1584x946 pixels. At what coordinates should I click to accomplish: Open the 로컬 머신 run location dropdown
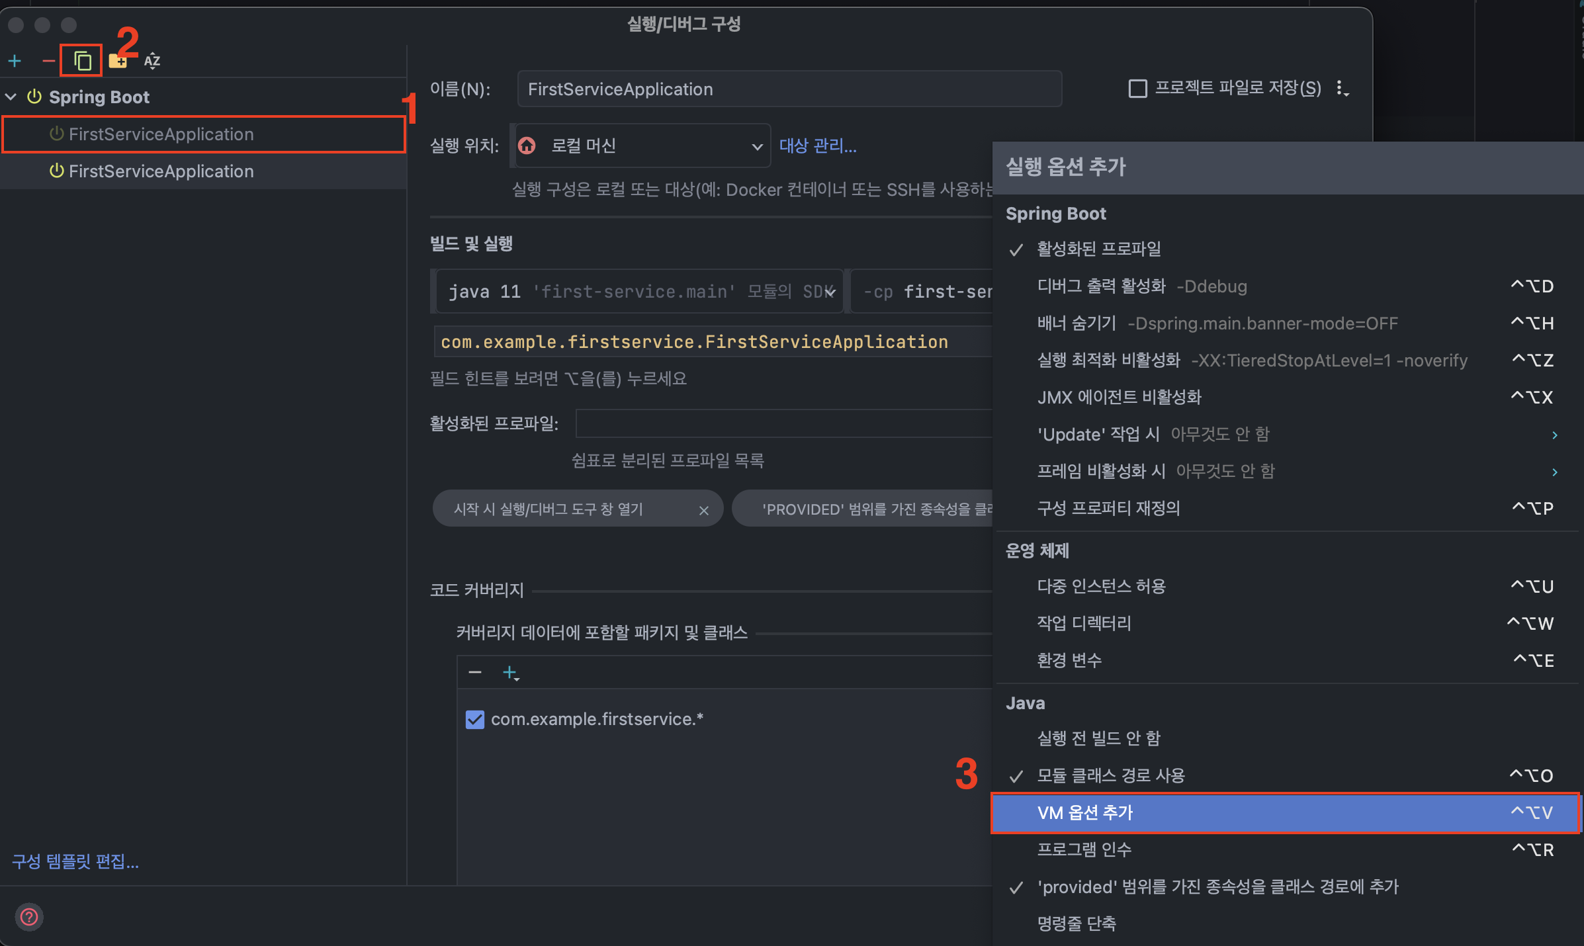tap(642, 146)
